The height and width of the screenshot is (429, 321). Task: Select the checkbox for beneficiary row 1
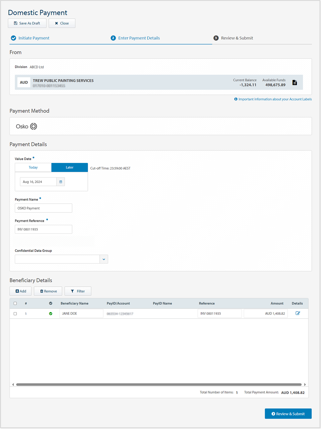(x=15, y=314)
